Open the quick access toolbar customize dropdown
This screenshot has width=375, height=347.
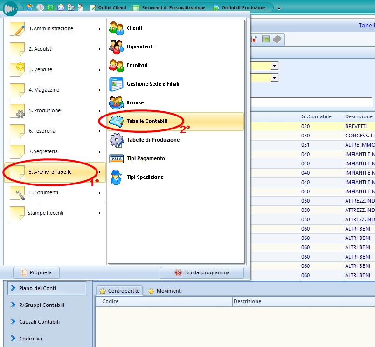pos(279,8)
